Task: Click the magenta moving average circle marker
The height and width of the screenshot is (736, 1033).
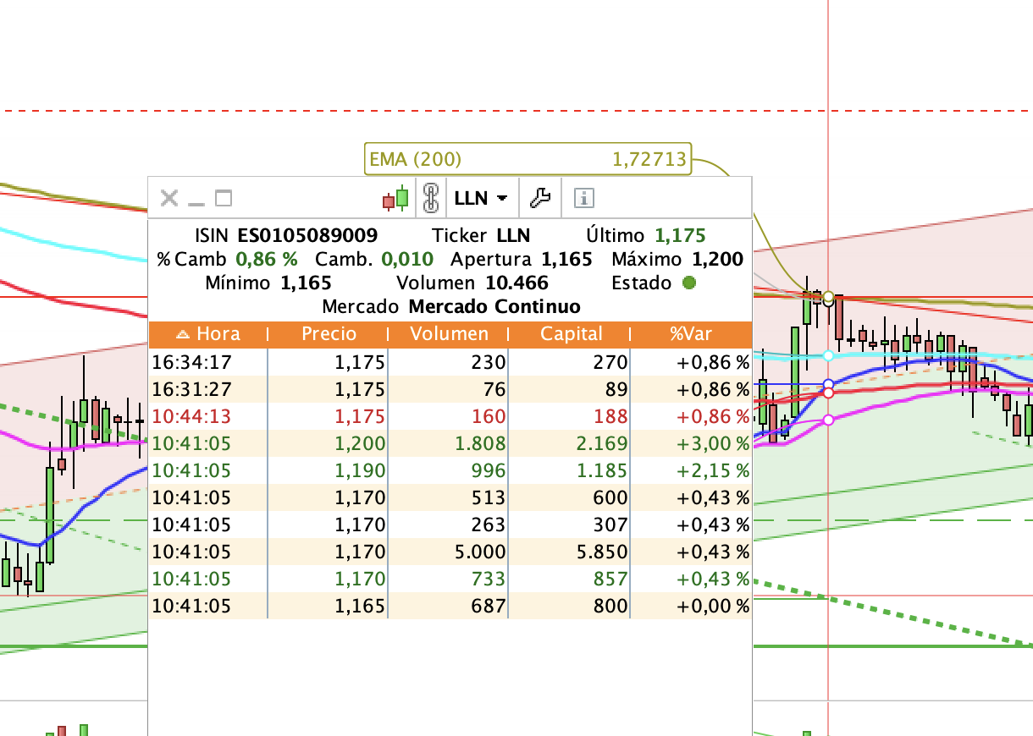Action: 828,420
